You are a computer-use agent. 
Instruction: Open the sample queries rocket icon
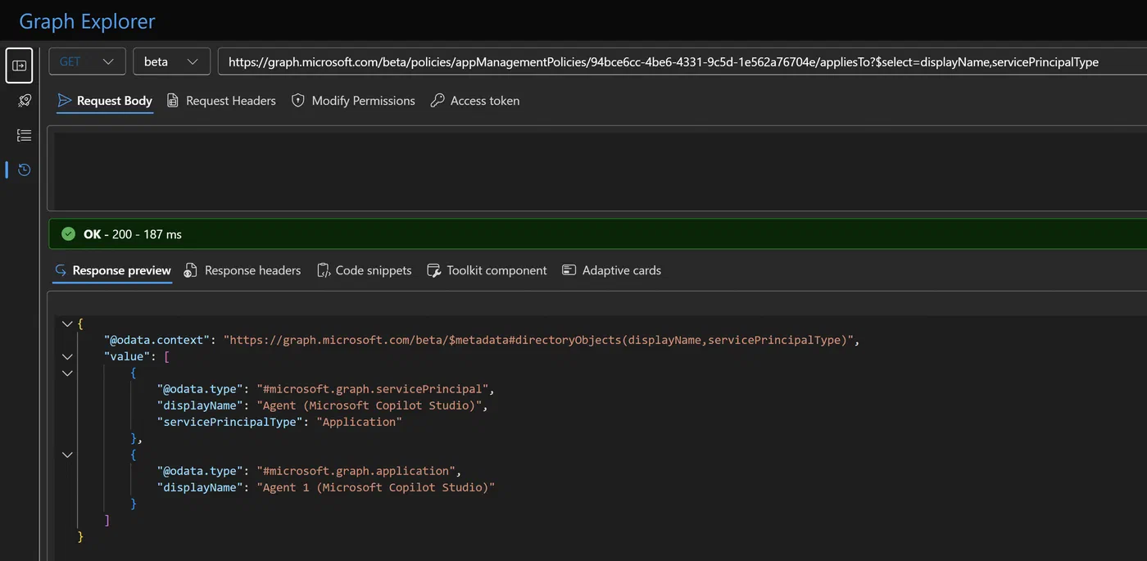24,101
